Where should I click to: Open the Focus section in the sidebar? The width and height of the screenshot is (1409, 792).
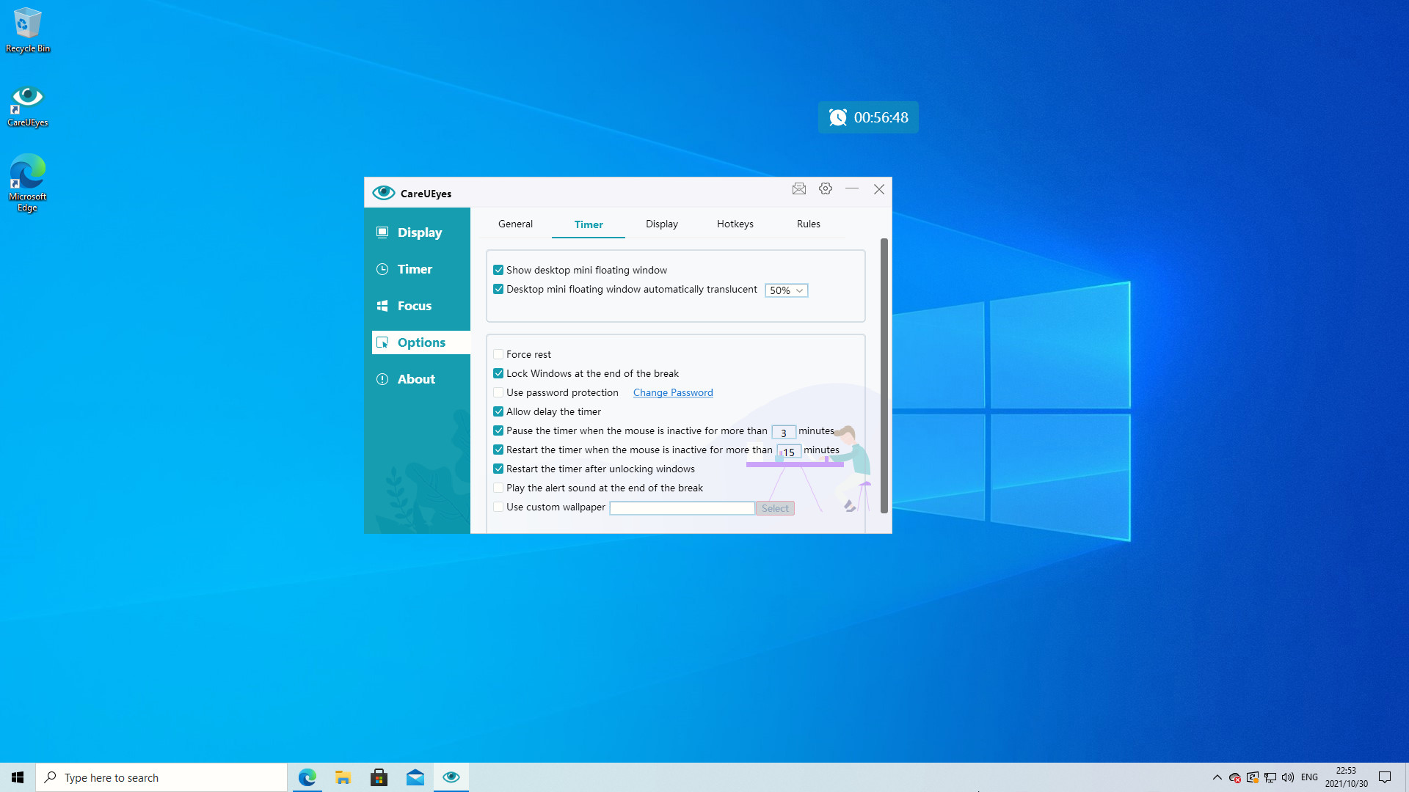(x=414, y=305)
